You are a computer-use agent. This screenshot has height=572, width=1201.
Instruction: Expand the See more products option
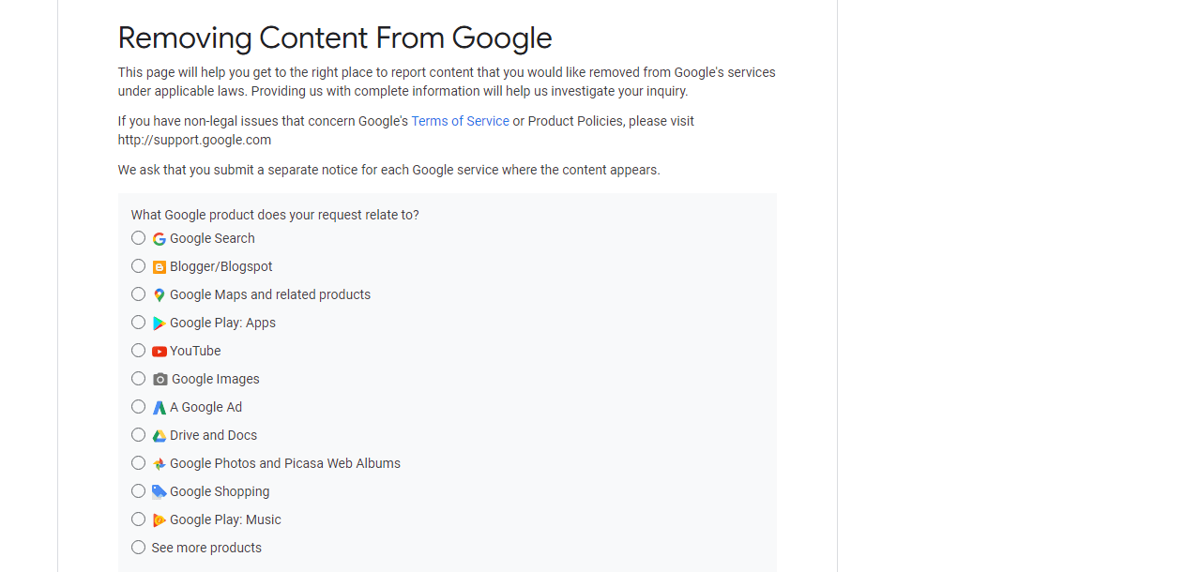138,548
